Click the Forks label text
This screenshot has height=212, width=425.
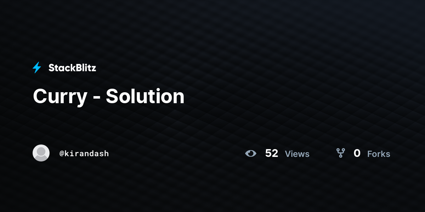click(x=379, y=154)
